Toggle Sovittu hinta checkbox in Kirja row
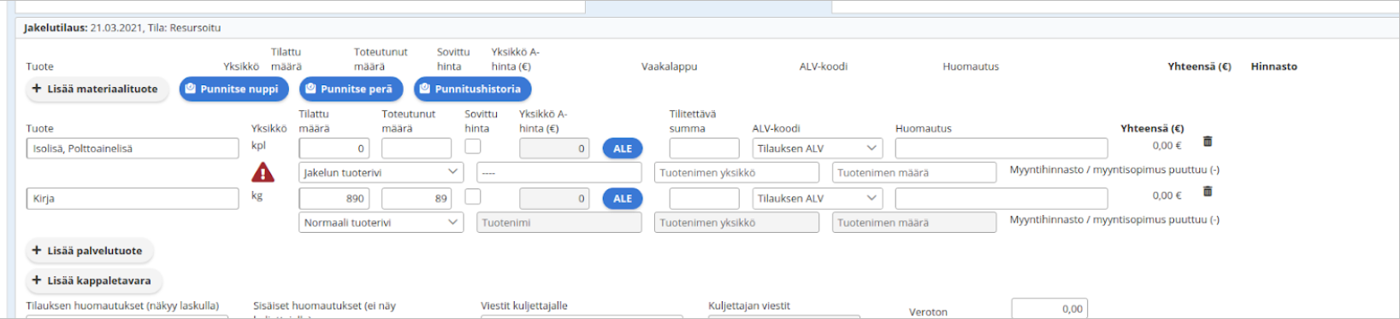The width and height of the screenshot is (1400, 319). point(473,197)
